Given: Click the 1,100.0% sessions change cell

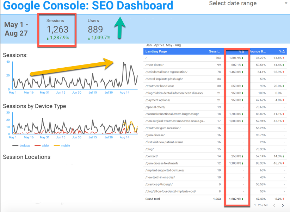Looking at the screenshot, I should (236, 163).
